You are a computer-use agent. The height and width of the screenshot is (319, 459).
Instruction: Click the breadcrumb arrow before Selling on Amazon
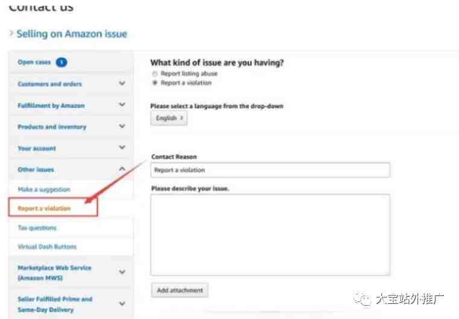tap(11, 33)
